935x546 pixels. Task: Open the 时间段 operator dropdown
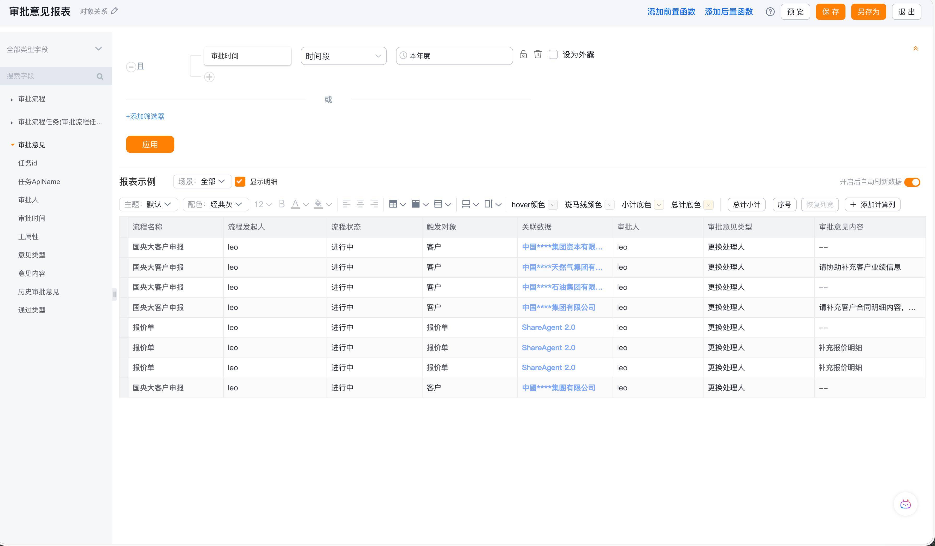[x=344, y=56]
